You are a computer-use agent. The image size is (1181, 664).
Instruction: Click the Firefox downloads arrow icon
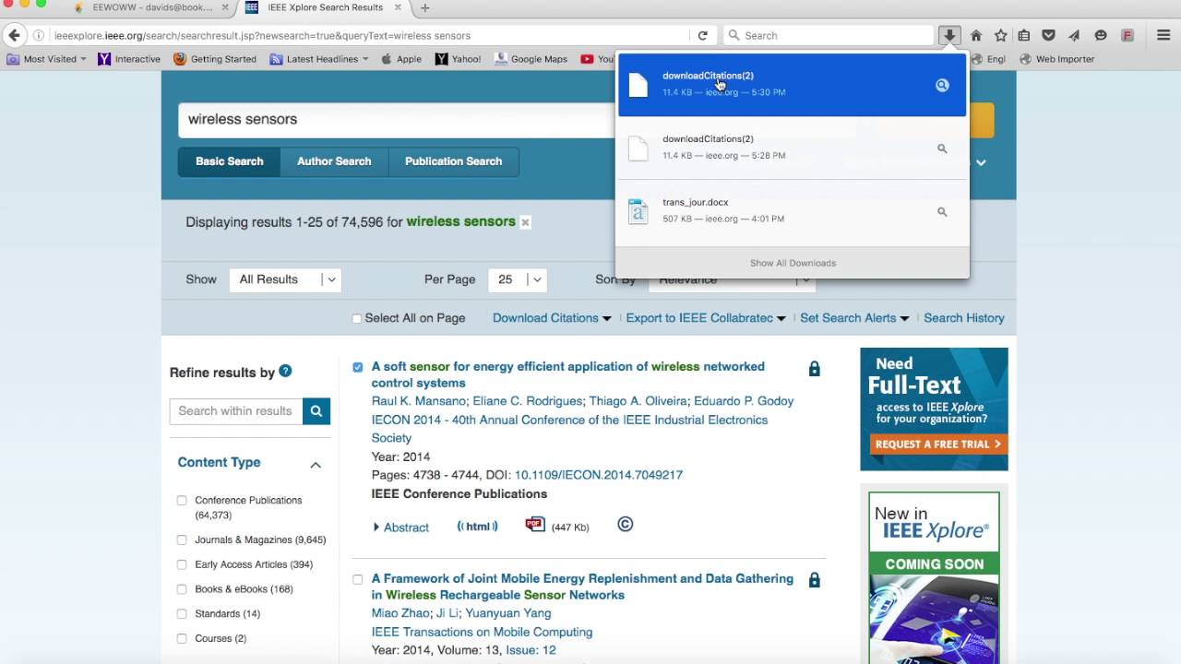[x=948, y=35]
